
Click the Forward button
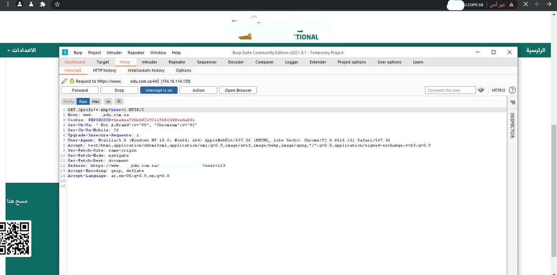[x=80, y=90]
